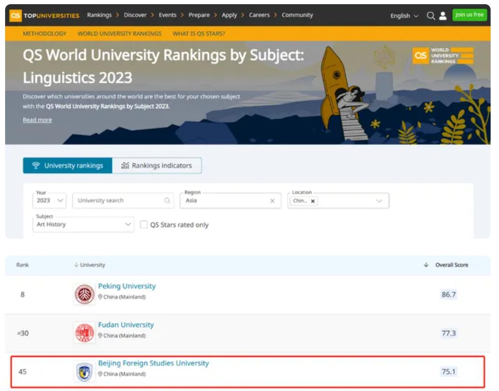Expand the Art History subject dropdown
The image size is (499, 391).
point(85,224)
